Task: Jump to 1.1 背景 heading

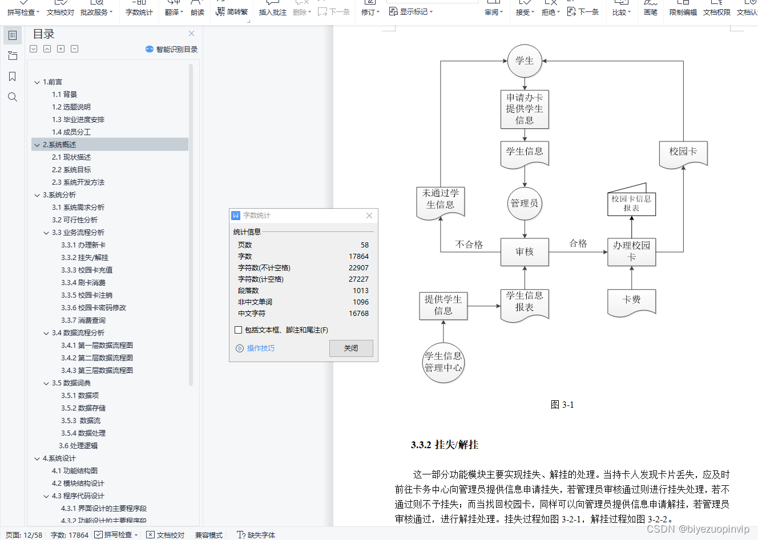Action: pyautogui.click(x=64, y=95)
